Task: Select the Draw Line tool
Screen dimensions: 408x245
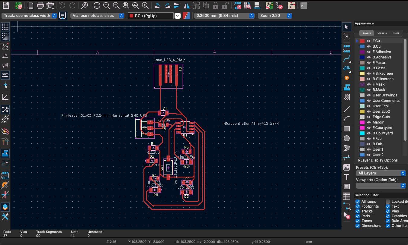Action: coord(347,109)
